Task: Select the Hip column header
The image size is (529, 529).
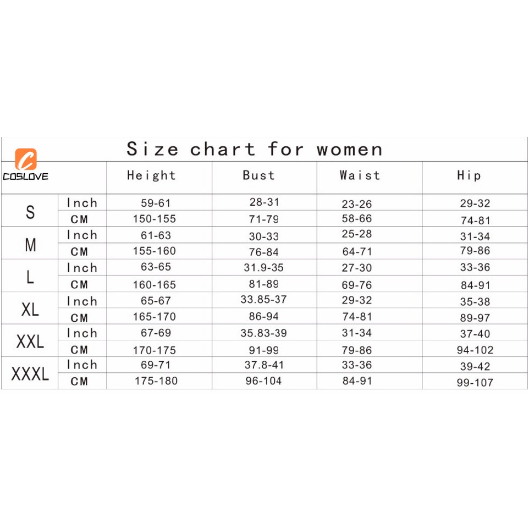Action: coord(469,175)
